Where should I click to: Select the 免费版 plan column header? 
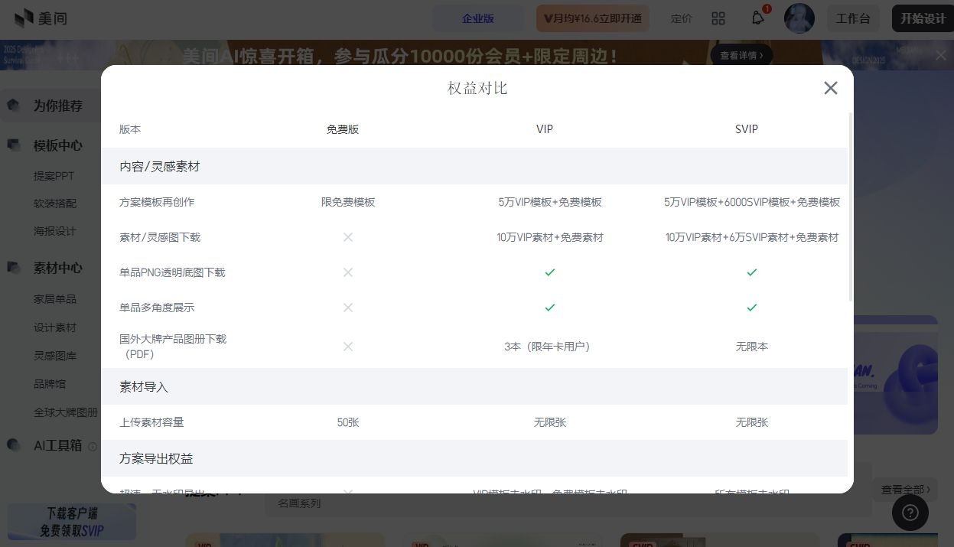343,129
